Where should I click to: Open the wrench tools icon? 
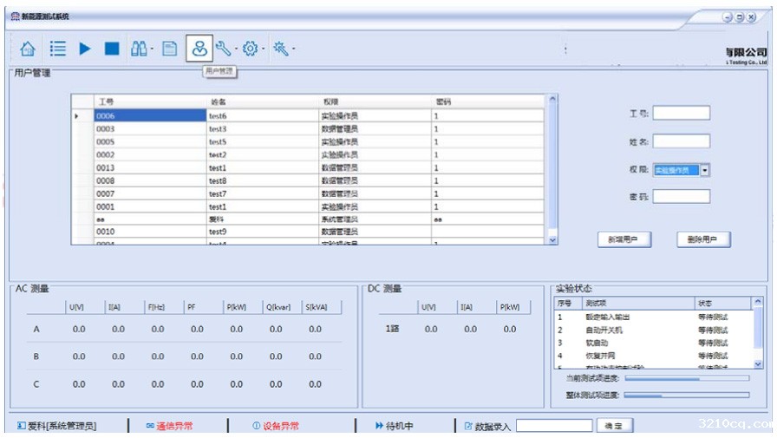(223, 49)
